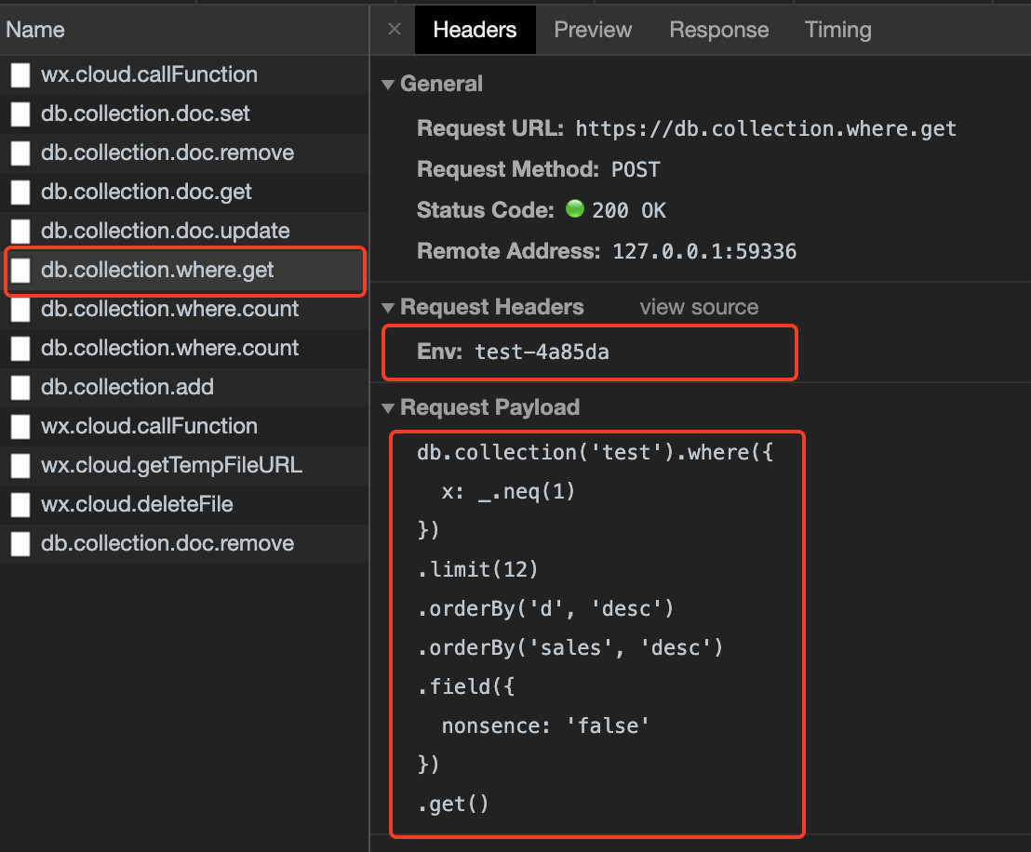Click the file icon for db.collection.where.get
The image size is (1031, 852).
[x=20, y=270]
